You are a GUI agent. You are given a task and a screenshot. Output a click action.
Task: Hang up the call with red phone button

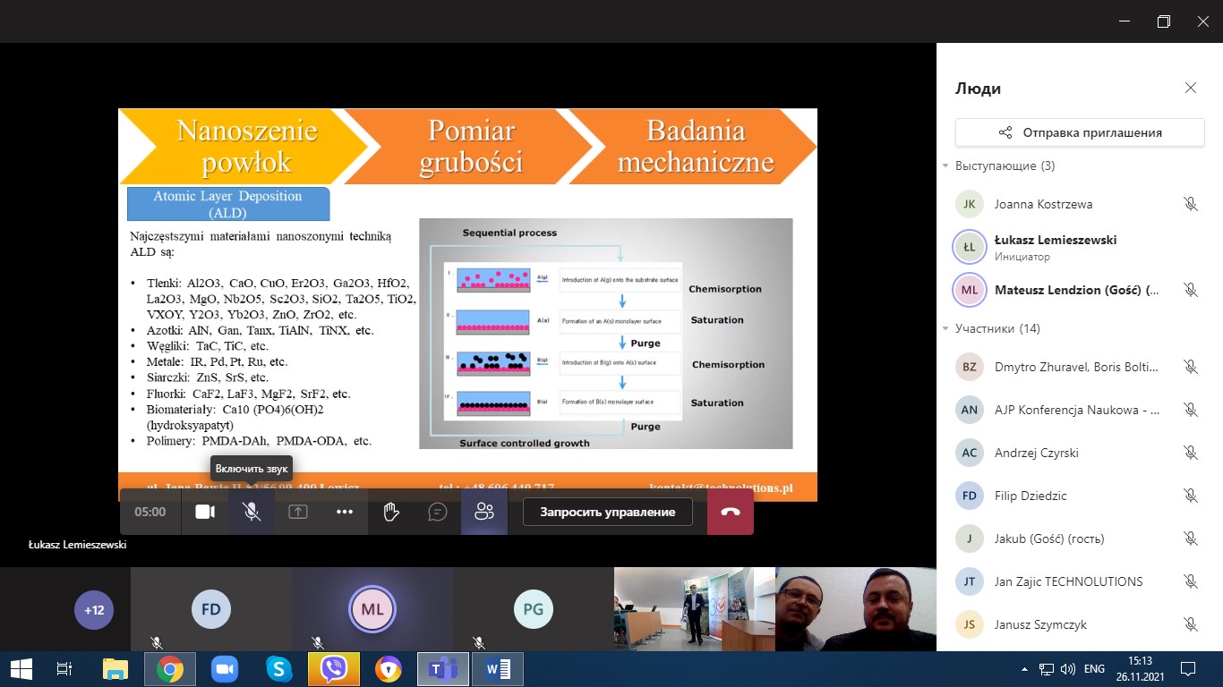731,512
